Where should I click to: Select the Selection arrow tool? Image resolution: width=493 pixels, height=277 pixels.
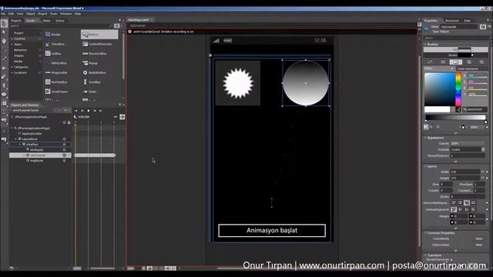pos(4,23)
